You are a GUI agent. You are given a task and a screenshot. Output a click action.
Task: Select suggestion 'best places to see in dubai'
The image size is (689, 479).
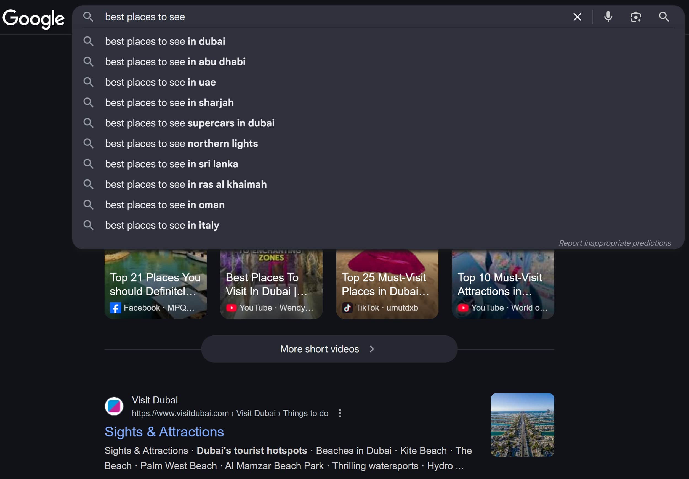click(x=378, y=41)
